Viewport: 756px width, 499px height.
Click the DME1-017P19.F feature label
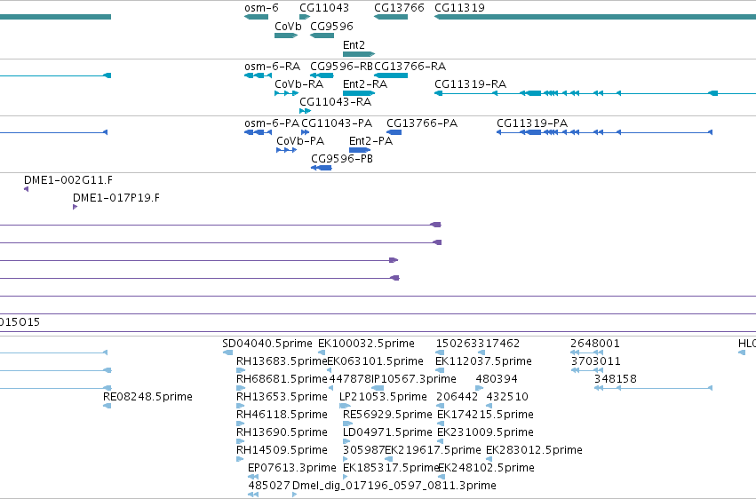(116, 198)
